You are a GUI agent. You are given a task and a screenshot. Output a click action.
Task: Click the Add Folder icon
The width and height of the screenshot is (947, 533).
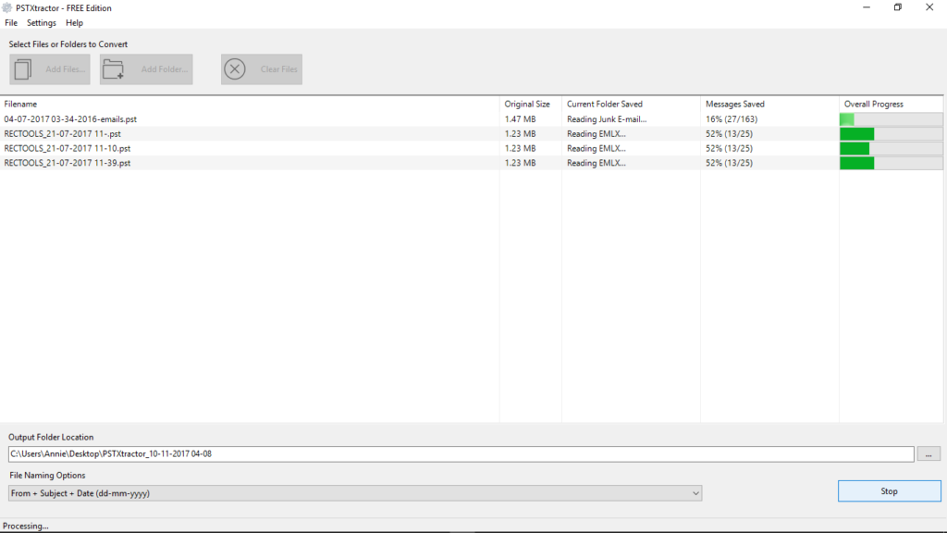[x=113, y=68]
